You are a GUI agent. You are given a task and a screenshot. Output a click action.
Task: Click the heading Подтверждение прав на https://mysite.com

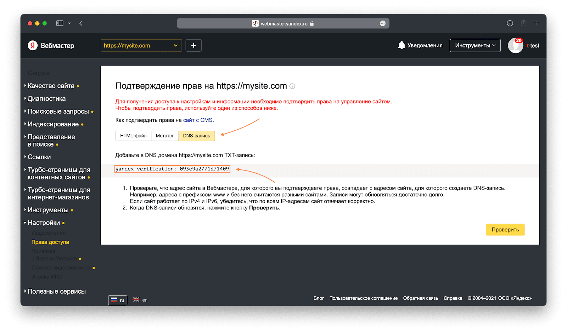tap(201, 86)
